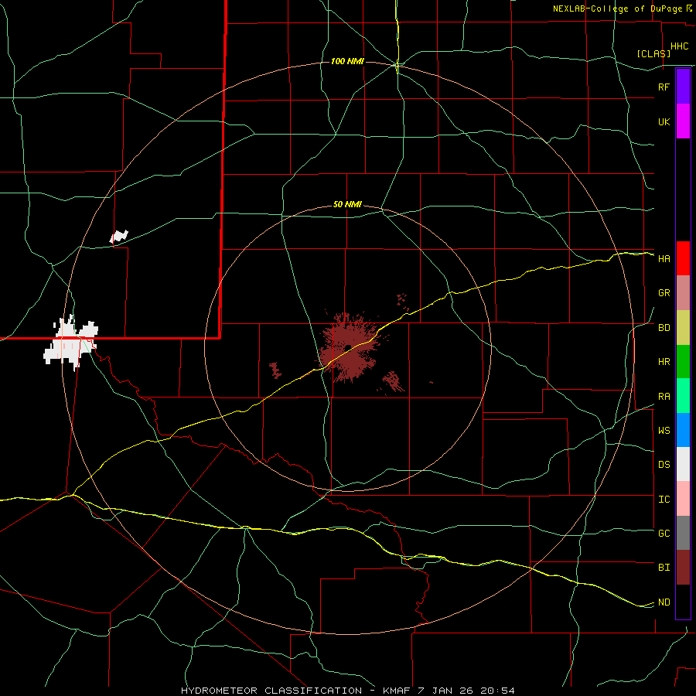Click the BI legend label
696x696 pixels.
tap(664, 568)
